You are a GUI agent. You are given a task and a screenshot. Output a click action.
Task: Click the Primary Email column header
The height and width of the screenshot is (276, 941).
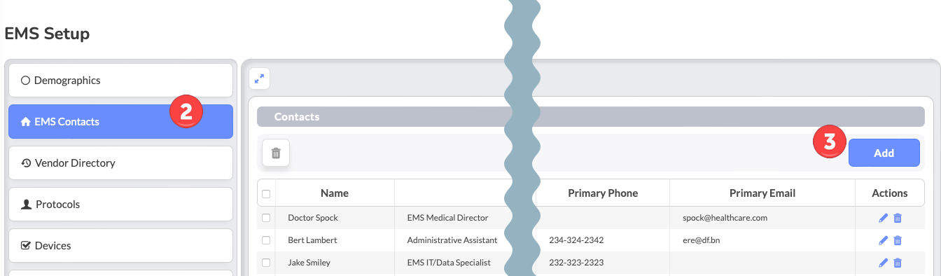point(762,193)
